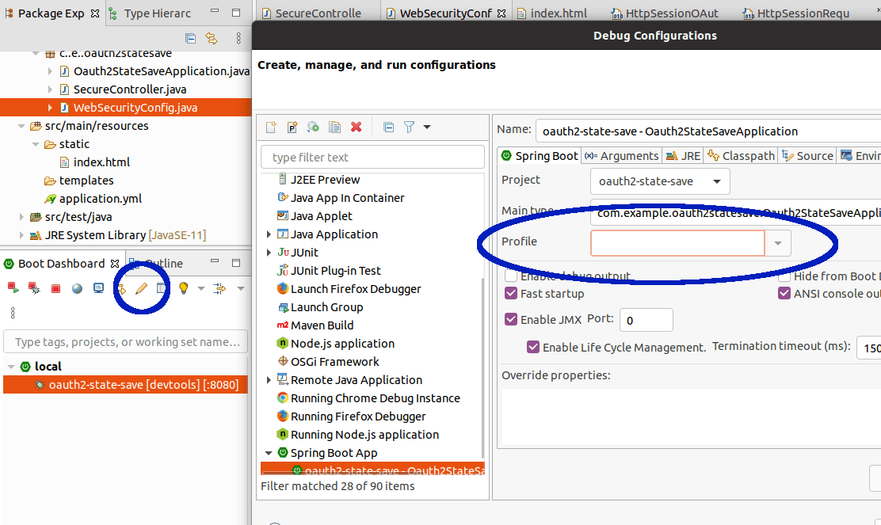Open the launch configuration filter funnel
Viewport: 881px width, 525px height.
(409, 127)
